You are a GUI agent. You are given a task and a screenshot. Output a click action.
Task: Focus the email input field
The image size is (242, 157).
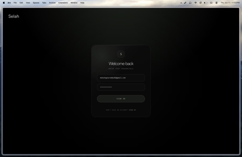point(121,78)
